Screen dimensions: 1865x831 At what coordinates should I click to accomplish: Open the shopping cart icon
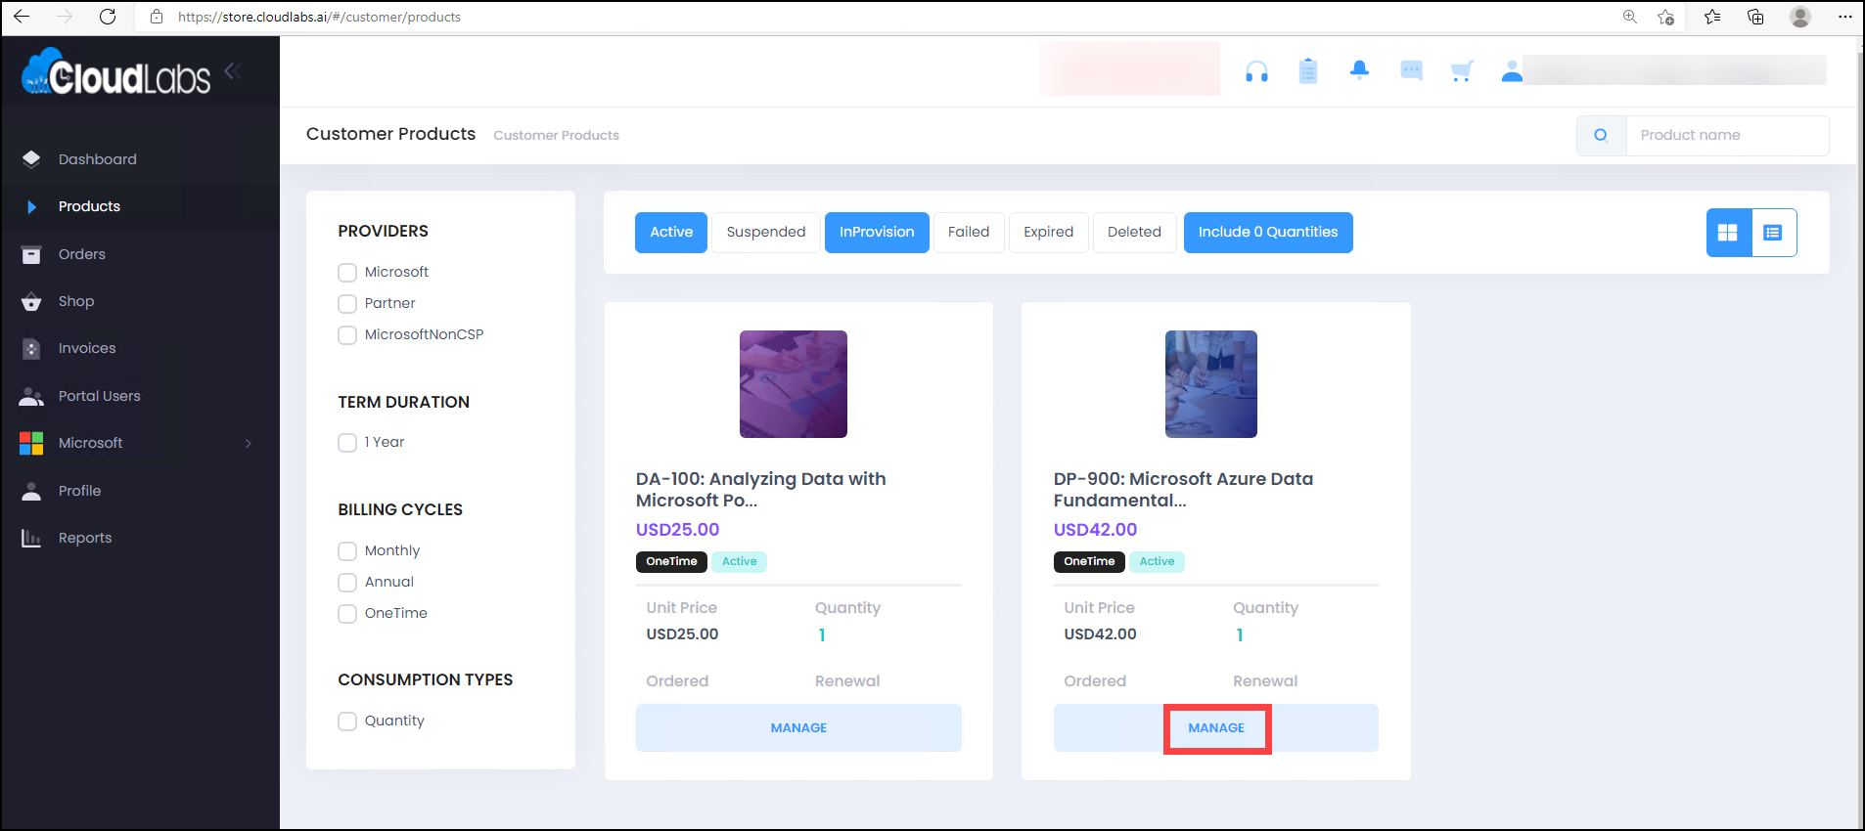pos(1462,70)
